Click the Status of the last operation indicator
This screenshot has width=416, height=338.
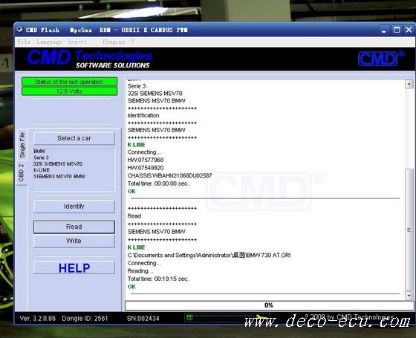[69, 82]
